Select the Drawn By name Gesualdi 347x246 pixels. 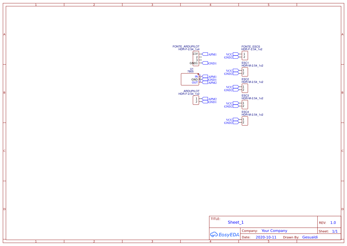[x=310, y=237]
